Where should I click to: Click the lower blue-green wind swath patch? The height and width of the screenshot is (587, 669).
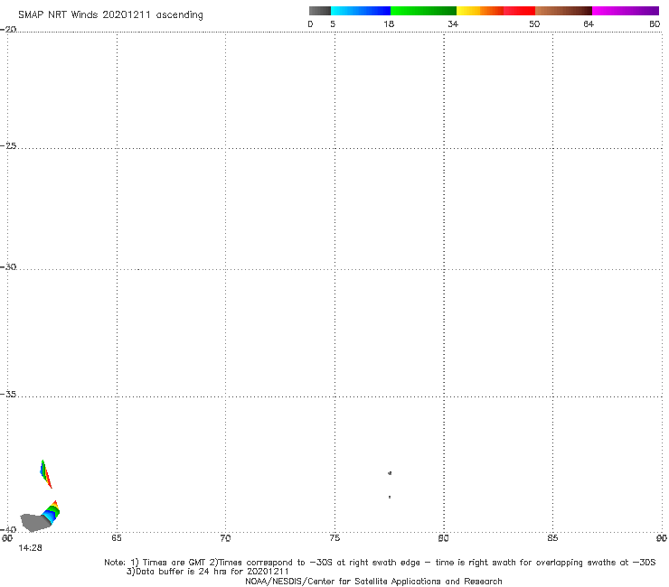tap(52, 512)
